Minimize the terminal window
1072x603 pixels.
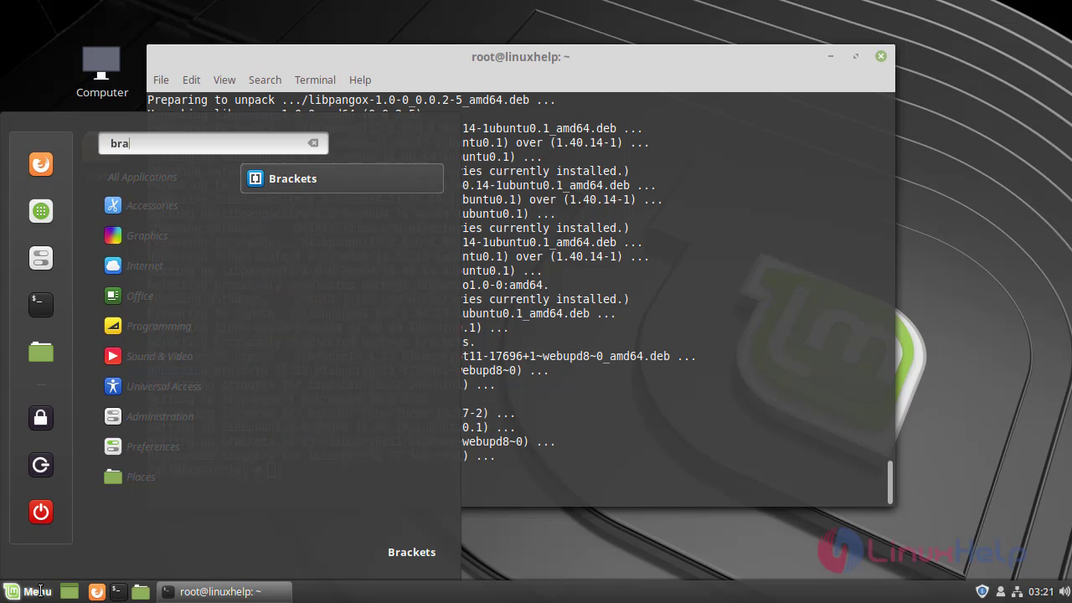point(831,56)
